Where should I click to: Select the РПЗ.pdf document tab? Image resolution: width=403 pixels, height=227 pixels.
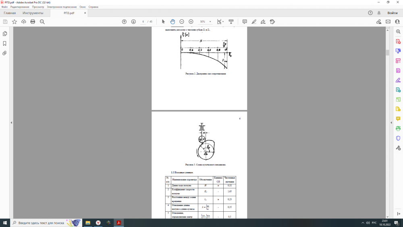69,13
